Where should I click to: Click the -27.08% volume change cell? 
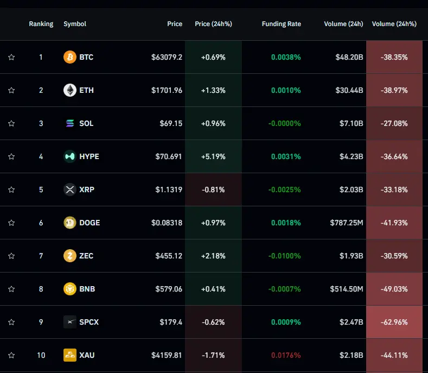(x=394, y=123)
